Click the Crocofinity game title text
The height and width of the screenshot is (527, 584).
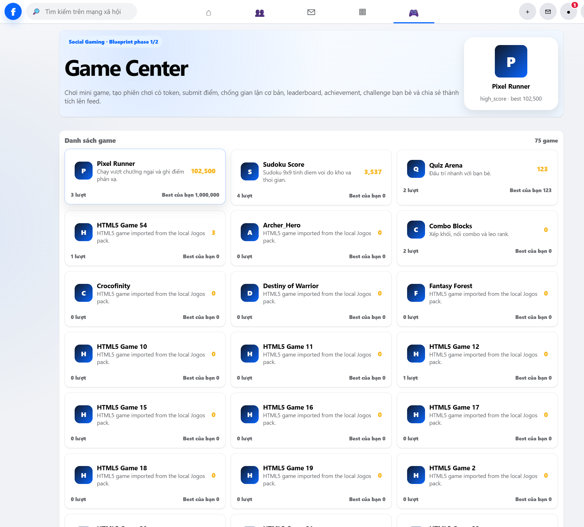coord(113,286)
